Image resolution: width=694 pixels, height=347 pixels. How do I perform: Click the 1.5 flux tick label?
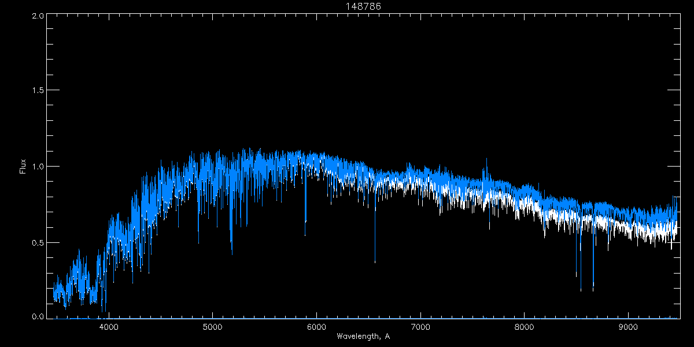(x=38, y=91)
